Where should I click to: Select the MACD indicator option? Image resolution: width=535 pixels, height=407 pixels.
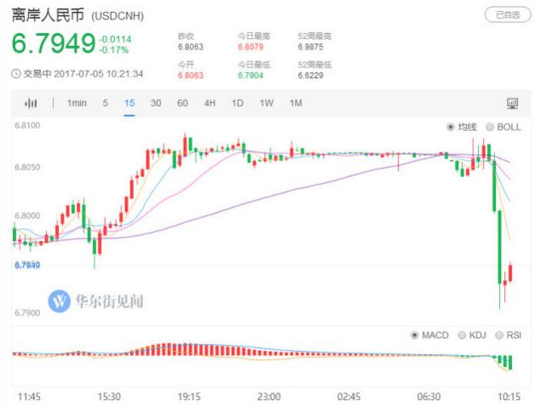pyautogui.click(x=415, y=335)
